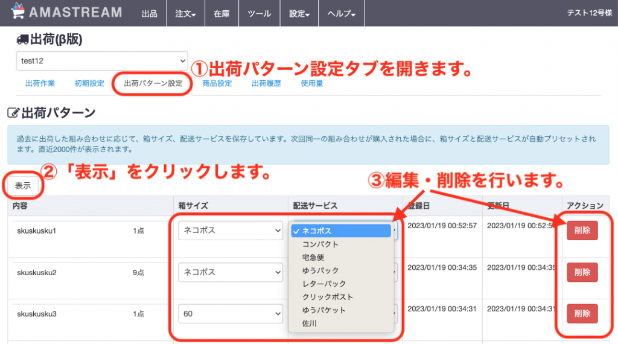This screenshot has height=344, width=618.
Task: Click the 出荷パターン section heading
Action: point(59,113)
